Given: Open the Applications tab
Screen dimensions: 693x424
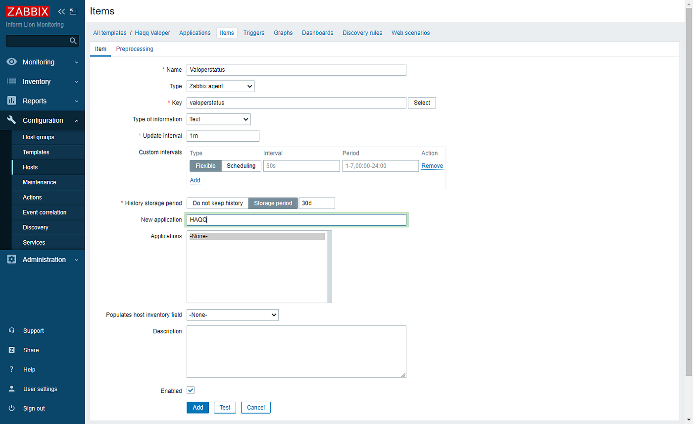Looking at the screenshot, I should tap(195, 33).
